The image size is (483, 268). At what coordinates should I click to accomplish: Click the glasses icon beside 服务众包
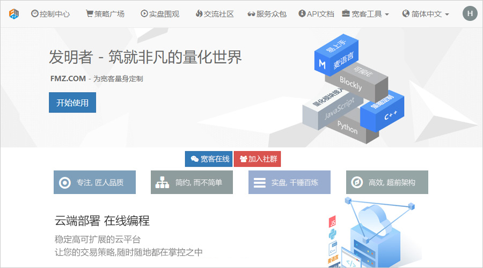pos(251,14)
